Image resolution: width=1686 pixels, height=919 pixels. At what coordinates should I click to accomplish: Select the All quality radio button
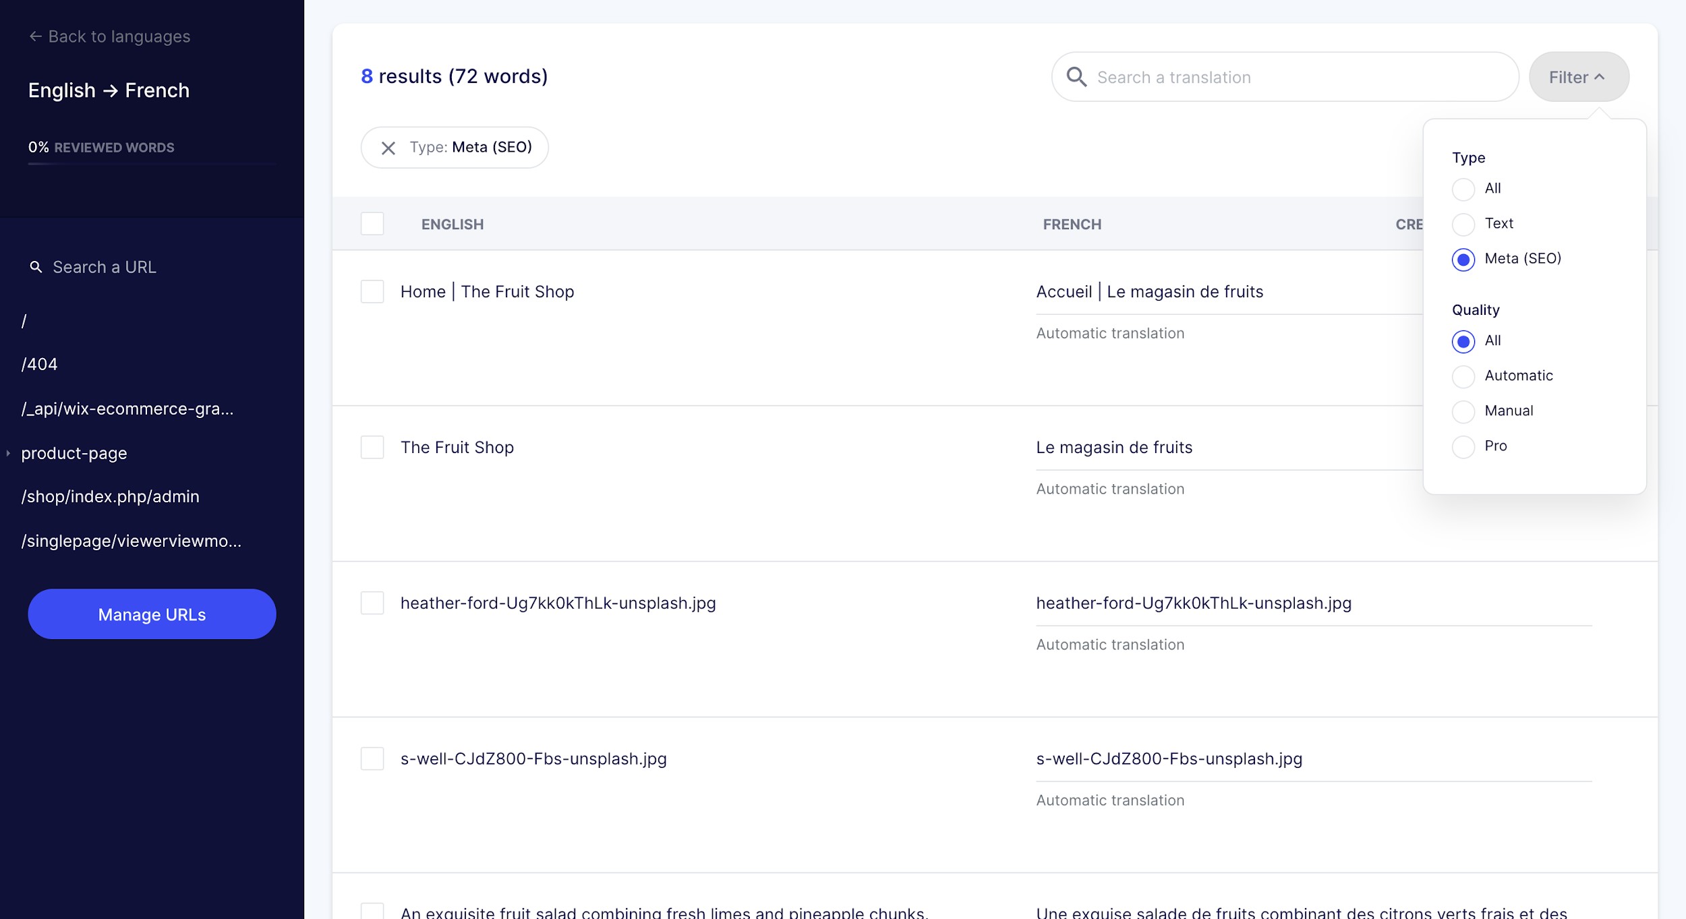1463,341
